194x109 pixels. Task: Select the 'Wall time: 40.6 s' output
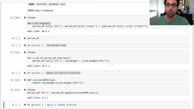(38, 31)
